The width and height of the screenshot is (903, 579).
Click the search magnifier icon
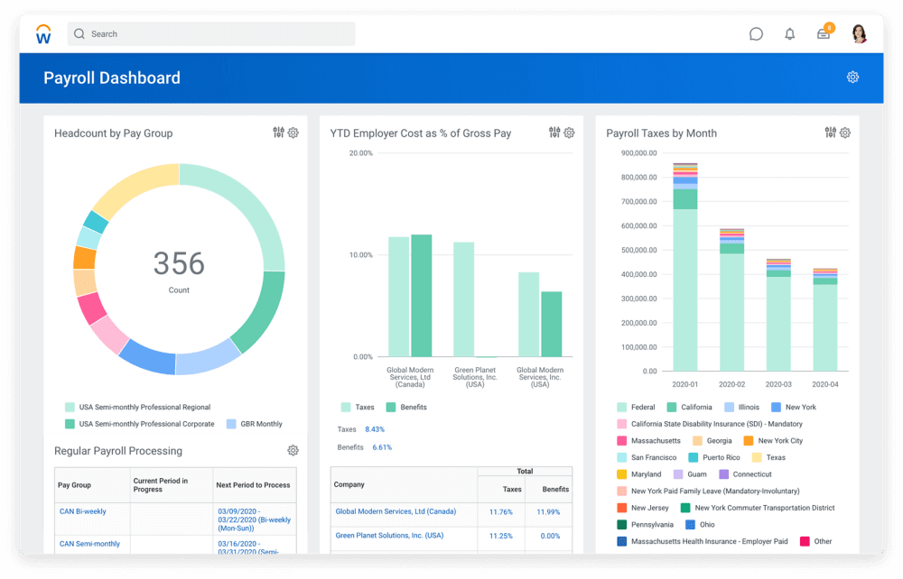pyautogui.click(x=79, y=34)
